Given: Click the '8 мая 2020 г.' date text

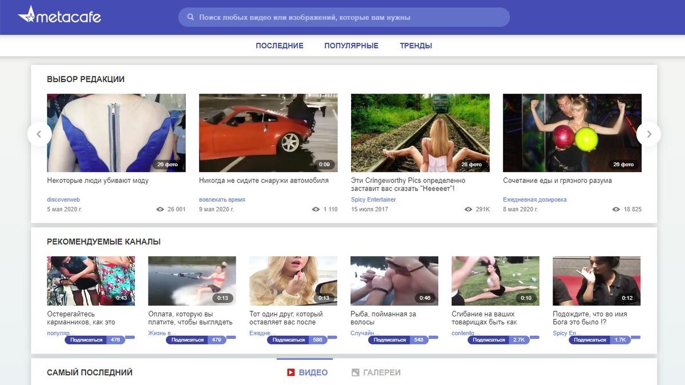Looking at the screenshot, I should click(521, 210).
